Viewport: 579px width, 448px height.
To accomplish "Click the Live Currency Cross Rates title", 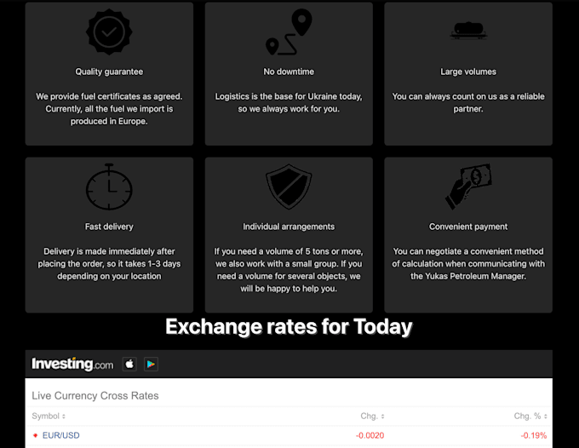I will [x=95, y=395].
